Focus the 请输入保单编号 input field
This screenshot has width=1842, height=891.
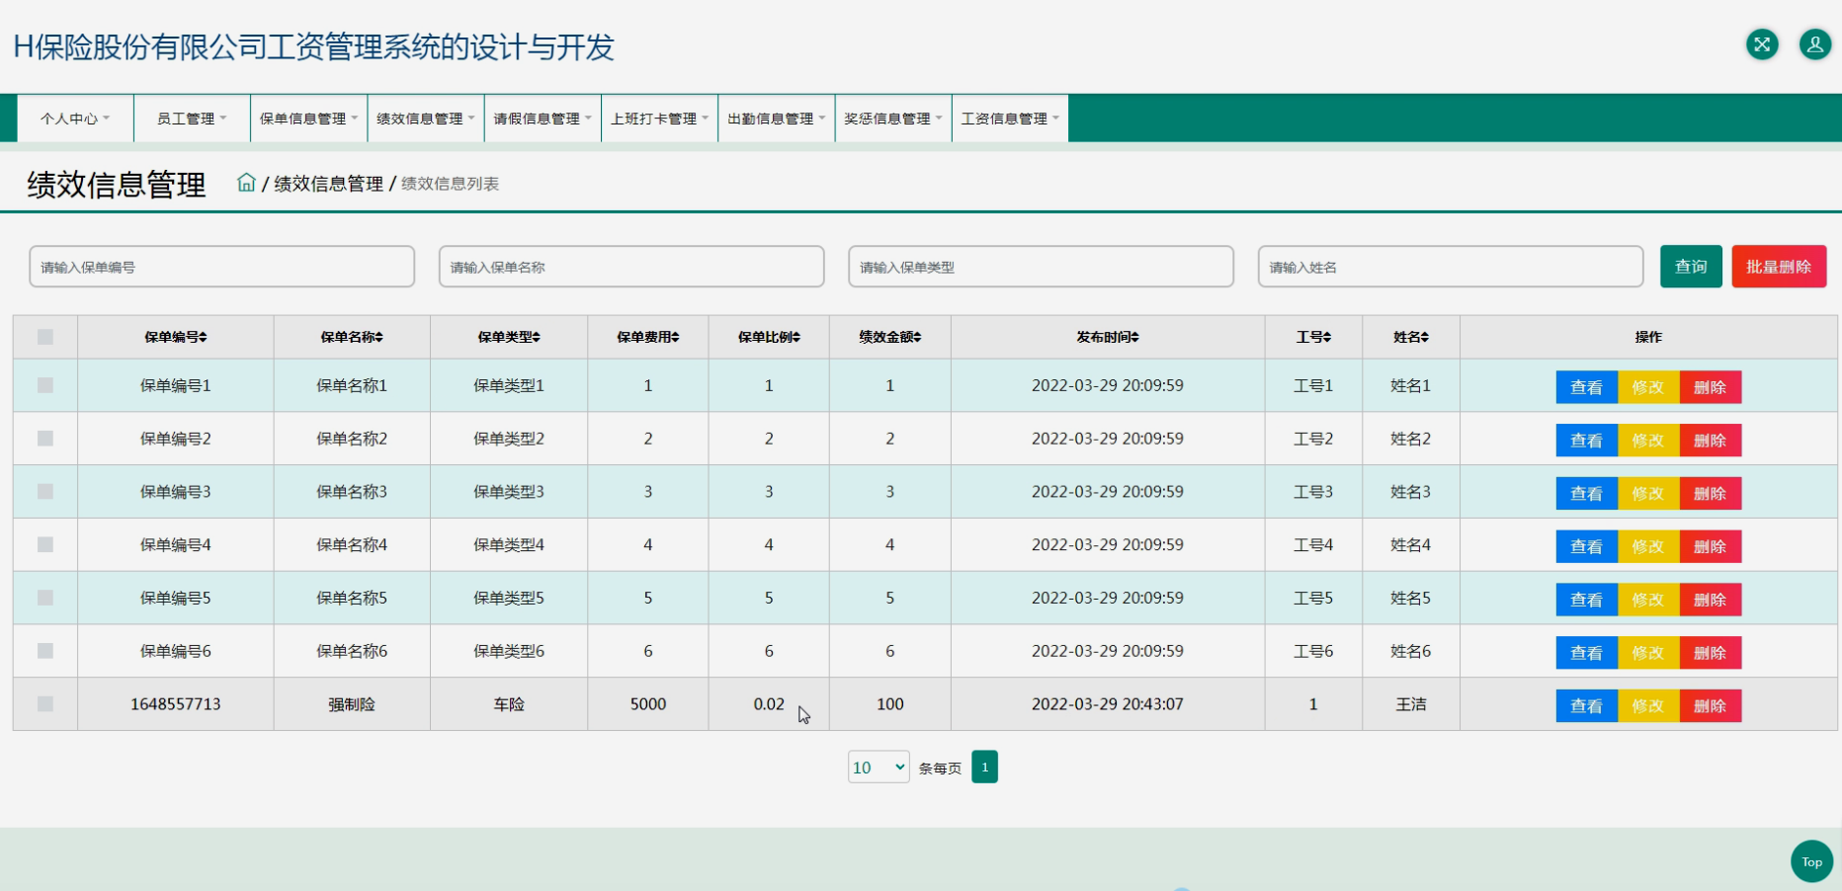(x=222, y=267)
